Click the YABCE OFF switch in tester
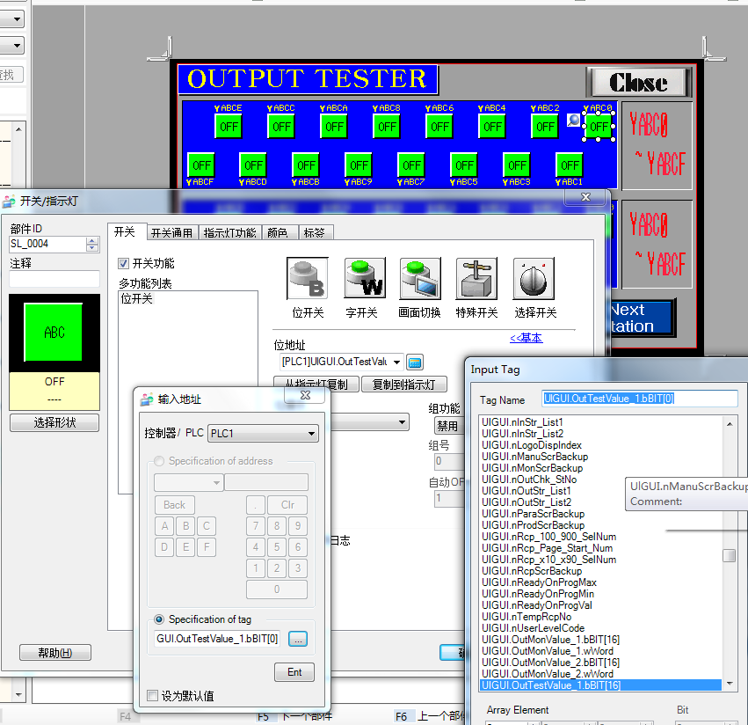 (229, 127)
